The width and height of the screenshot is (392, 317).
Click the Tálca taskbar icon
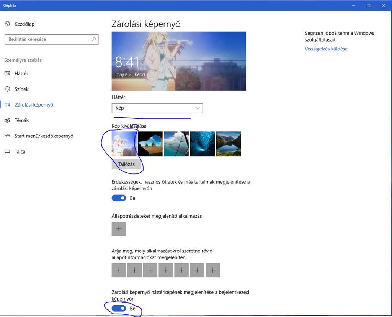[x=7, y=152]
